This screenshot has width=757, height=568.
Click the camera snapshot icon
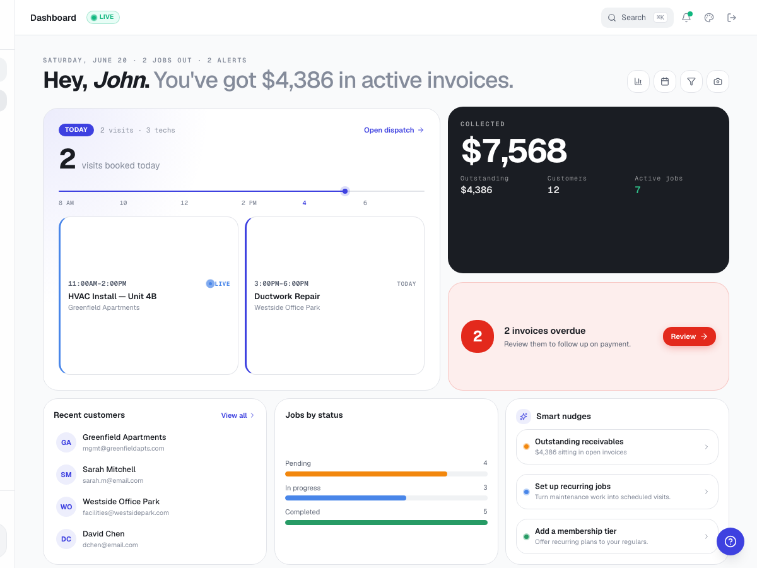(718, 81)
